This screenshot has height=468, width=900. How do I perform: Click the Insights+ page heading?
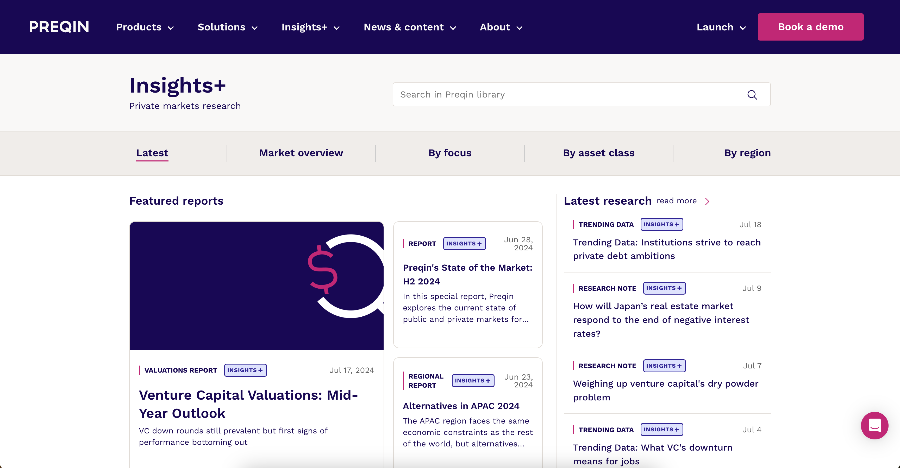pyautogui.click(x=178, y=86)
